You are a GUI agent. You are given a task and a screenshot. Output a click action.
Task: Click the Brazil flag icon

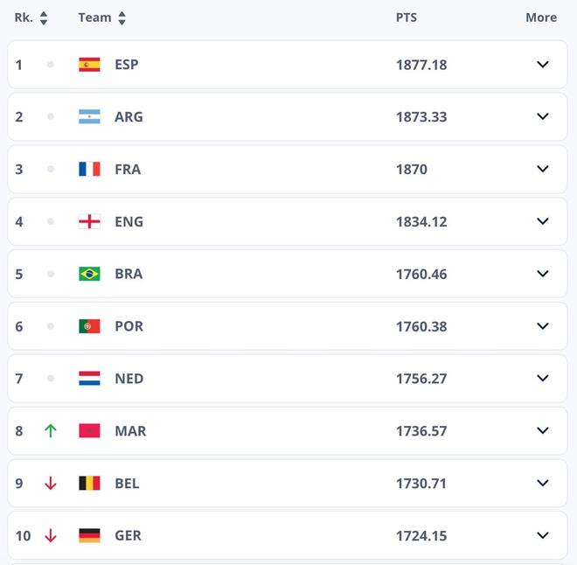pos(89,274)
